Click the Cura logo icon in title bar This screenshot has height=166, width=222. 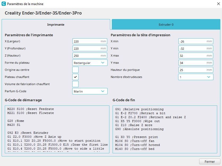click(x=3, y=4)
